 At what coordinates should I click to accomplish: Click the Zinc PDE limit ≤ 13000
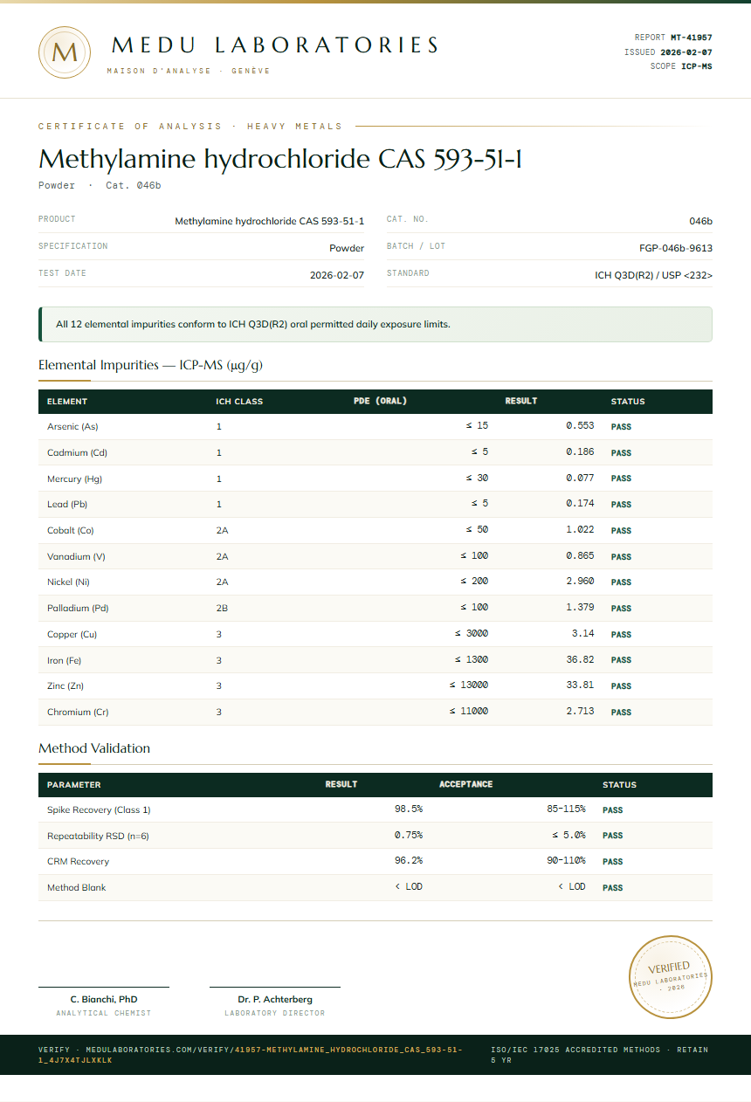coord(469,685)
